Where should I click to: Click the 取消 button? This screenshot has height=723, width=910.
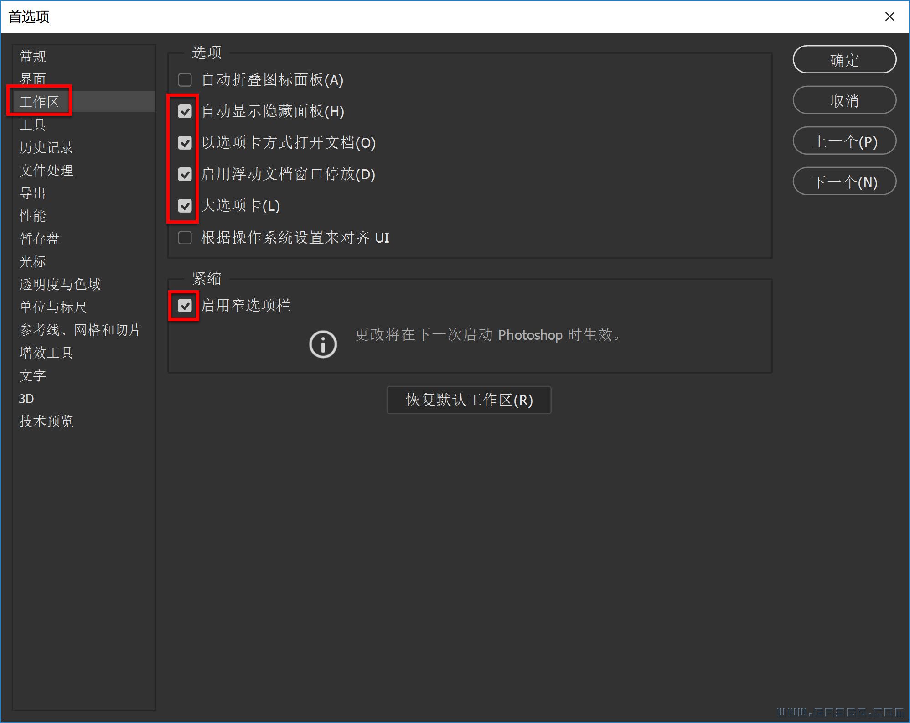844,100
